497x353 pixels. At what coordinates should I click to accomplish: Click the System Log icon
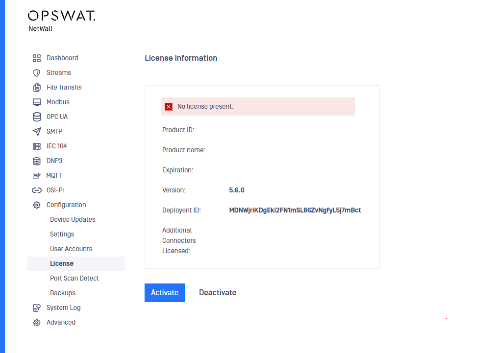pyautogui.click(x=37, y=308)
